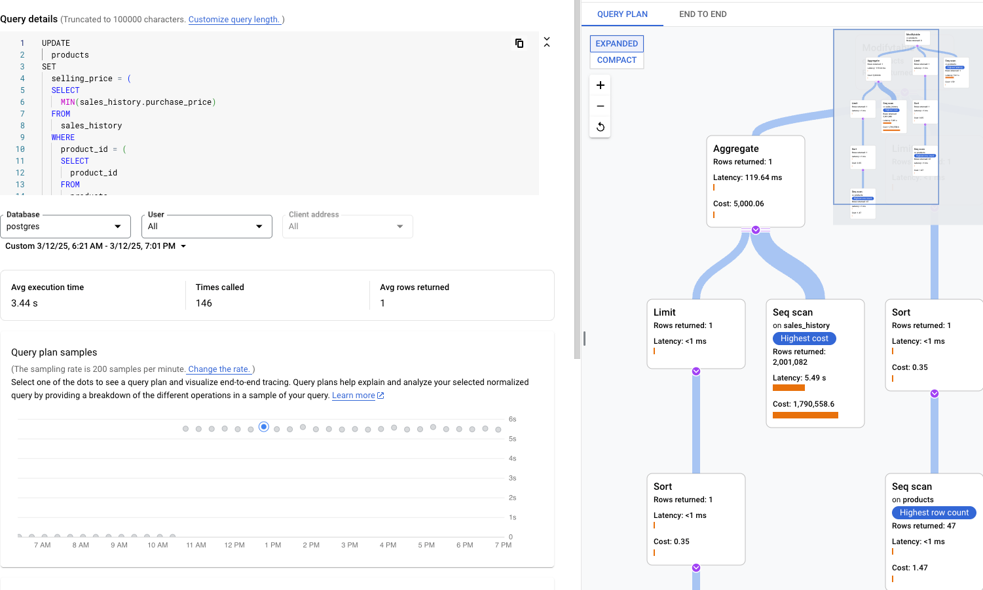Reset the query plan view
This screenshot has width=983, height=590.
pos(600,126)
